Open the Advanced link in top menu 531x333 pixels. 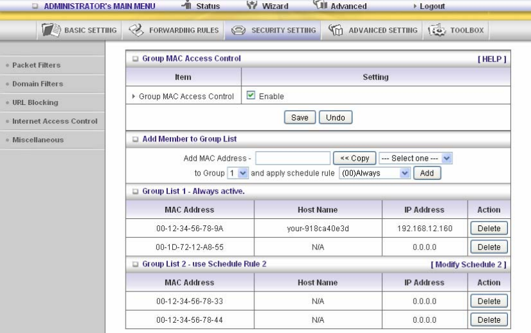coord(348,6)
